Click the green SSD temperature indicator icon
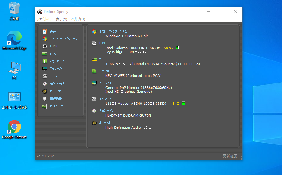282x175 pixels. [183, 103]
